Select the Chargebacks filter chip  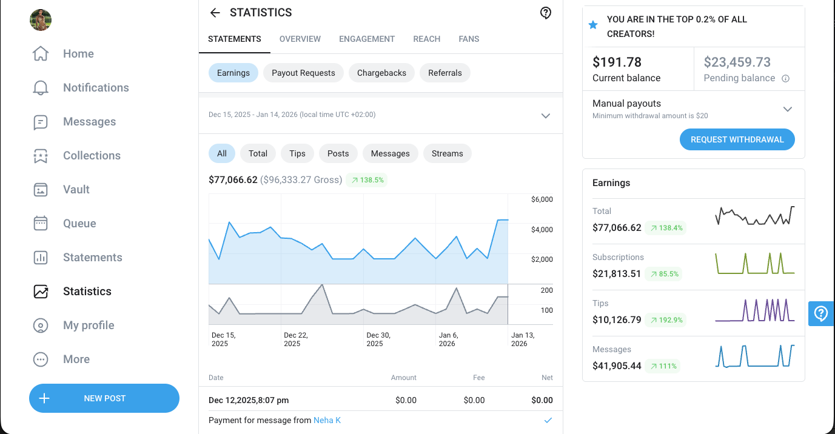[381, 73]
